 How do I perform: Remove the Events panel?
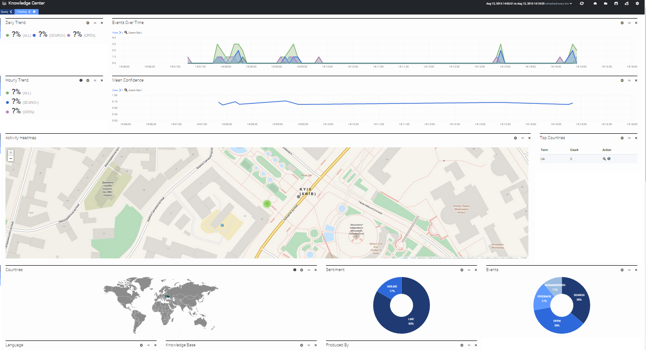coord(636,270)
